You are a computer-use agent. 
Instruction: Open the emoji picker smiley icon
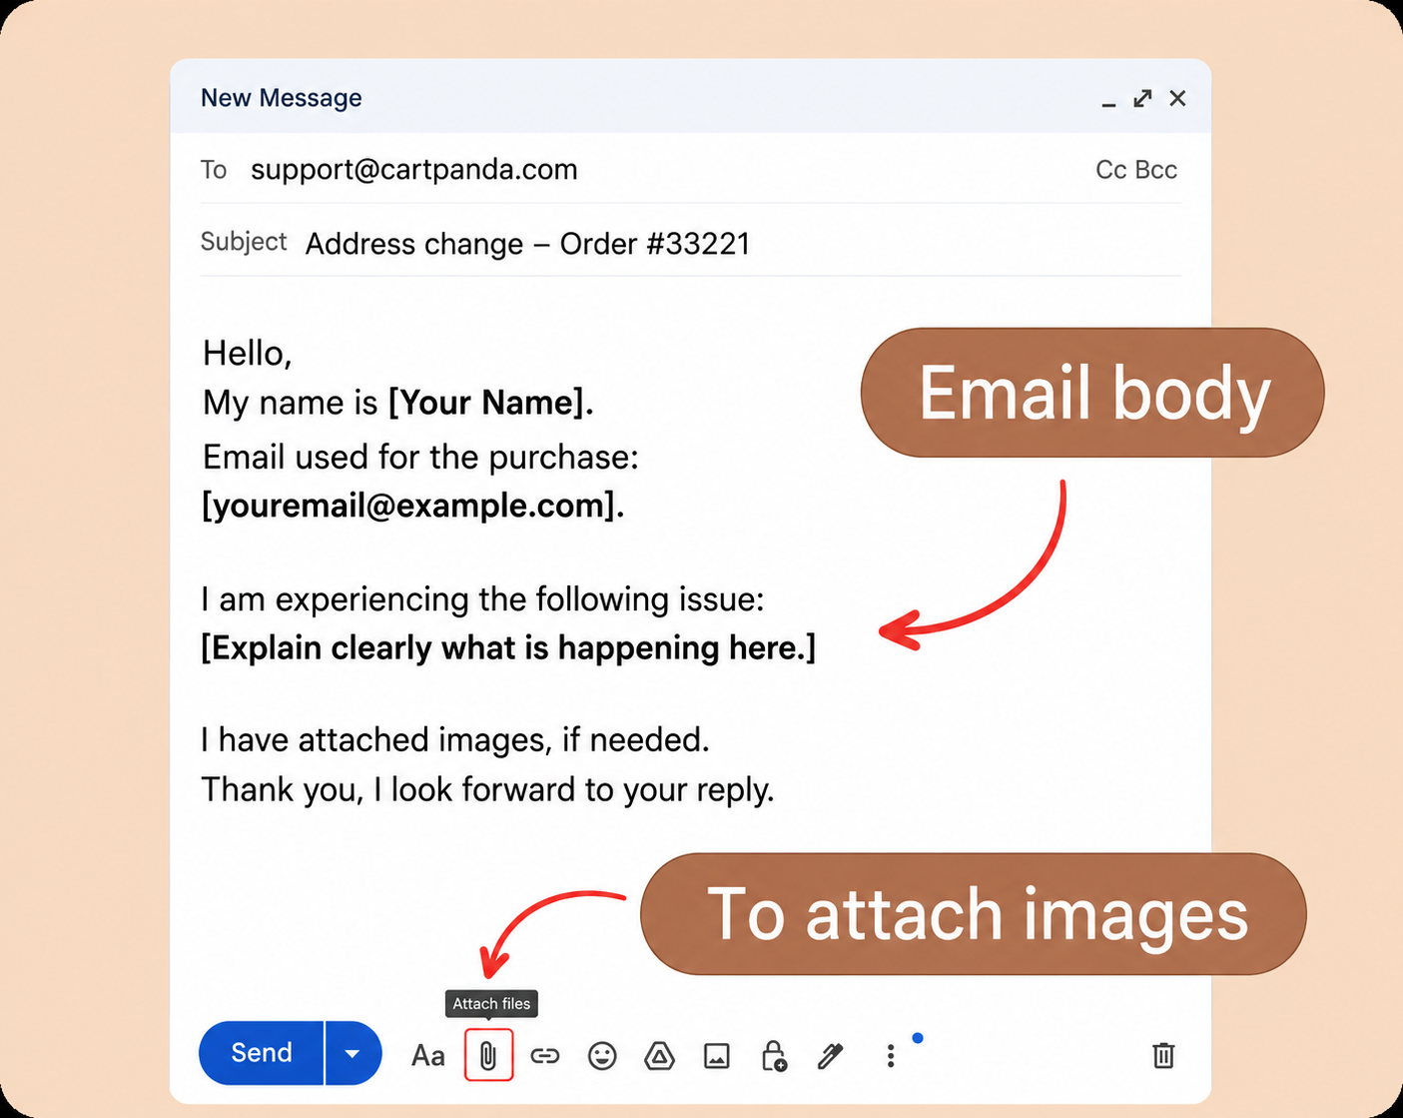click(602, 1055)
